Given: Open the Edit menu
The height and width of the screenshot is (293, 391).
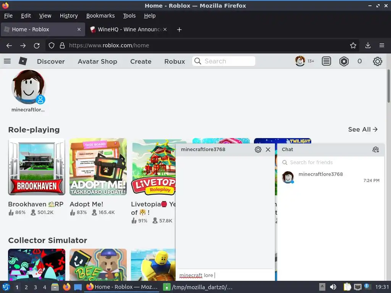Looking at the screenshot, I should point(26,16).
